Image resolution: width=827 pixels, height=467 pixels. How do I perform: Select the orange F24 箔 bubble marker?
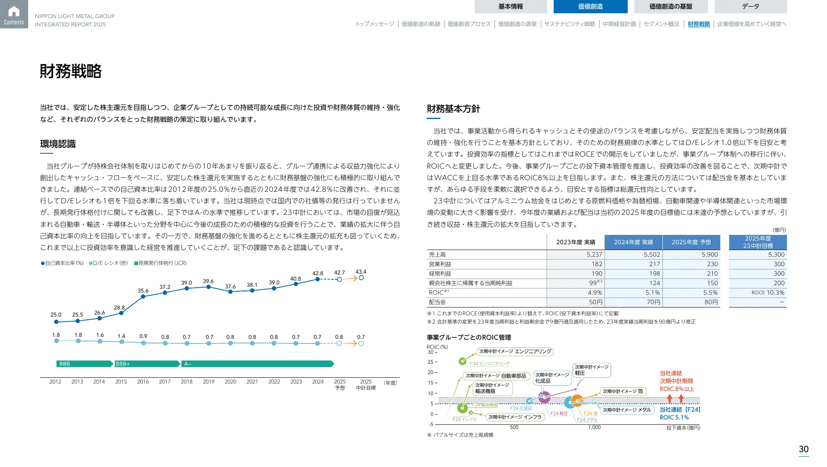click(x=576, y=400)
